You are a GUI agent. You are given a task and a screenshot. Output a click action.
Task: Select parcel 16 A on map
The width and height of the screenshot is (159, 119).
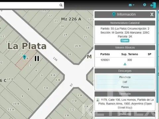pyautogui.click(x=78, y=46)
